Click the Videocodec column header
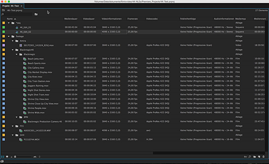This screenshot has height=164, width=269. click(x=152, y=19)
